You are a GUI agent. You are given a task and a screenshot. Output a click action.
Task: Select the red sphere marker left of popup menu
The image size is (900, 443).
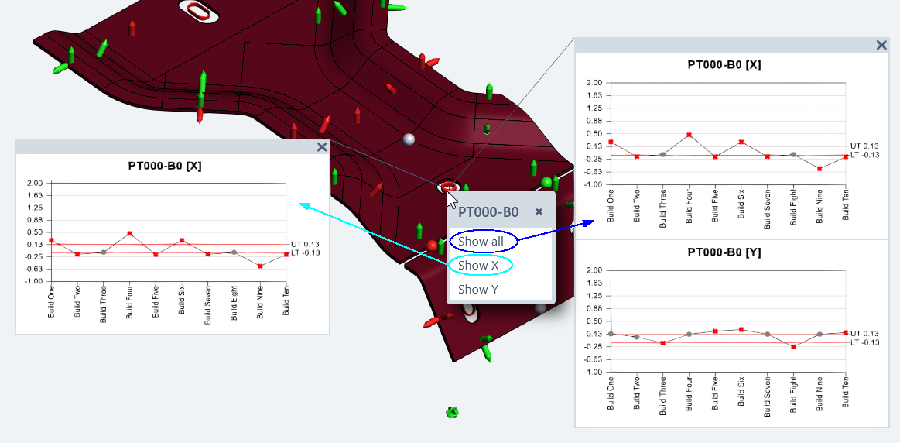[433, 246]
